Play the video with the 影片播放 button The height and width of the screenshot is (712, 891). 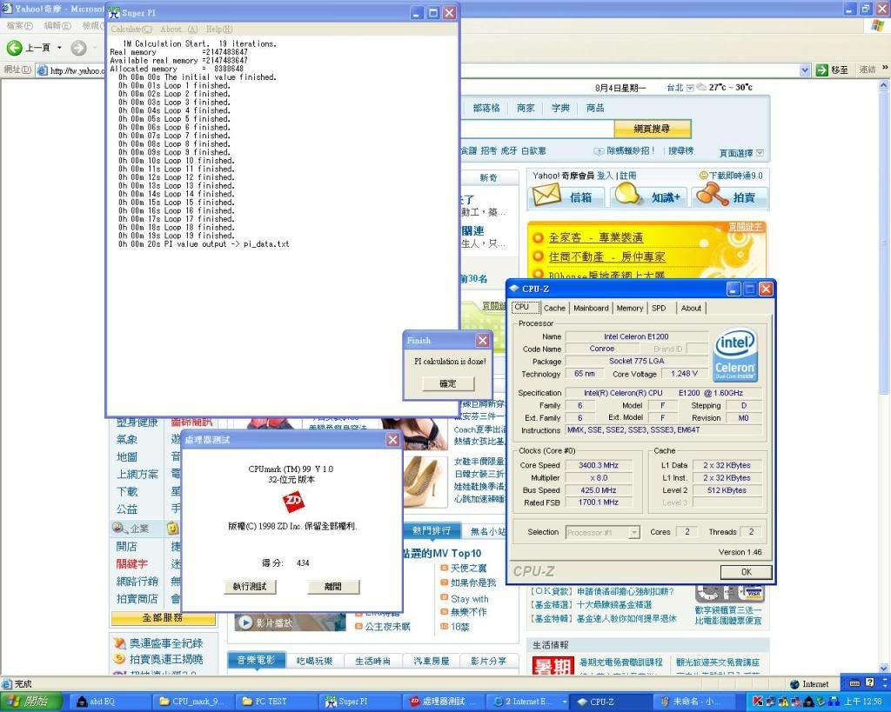pos(245,622)
